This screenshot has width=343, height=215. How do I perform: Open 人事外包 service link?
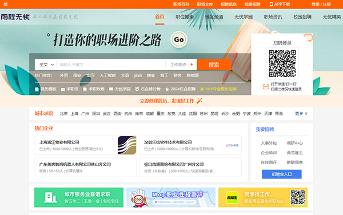269,143
